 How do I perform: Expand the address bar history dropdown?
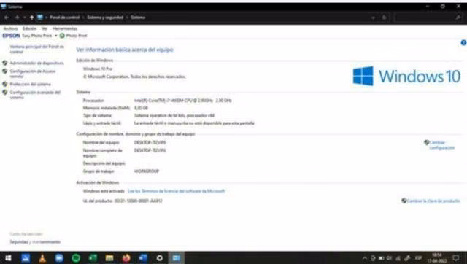pyautogui.click(x=373, y=18)
